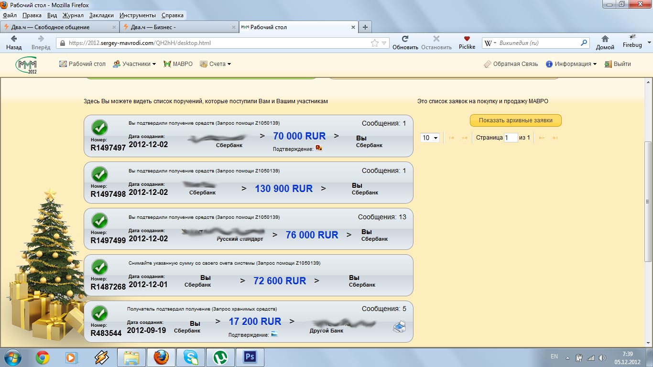Image resolution: width=653 pixels, height=367 pixels.
Task: Open Windows Explorer from the taskbar
Action: point(131,357)
